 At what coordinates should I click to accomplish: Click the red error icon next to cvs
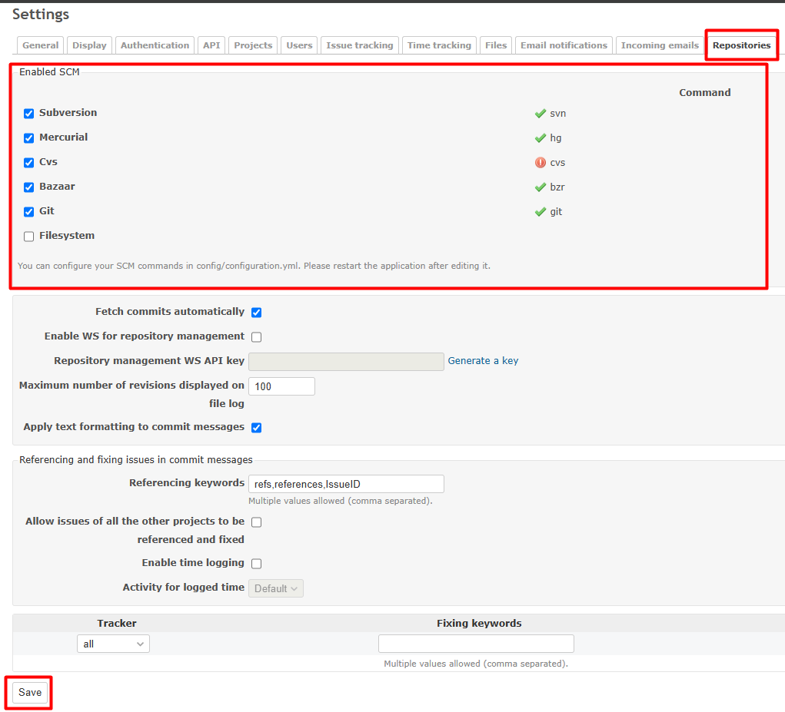541,162
